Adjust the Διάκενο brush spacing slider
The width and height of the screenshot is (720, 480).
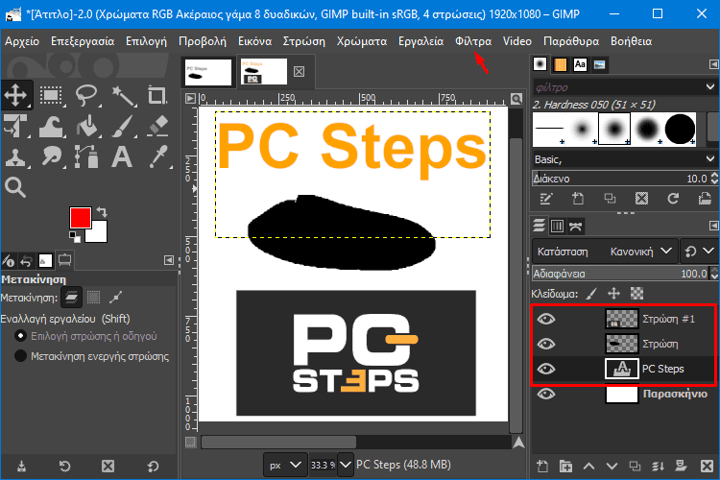620,179
